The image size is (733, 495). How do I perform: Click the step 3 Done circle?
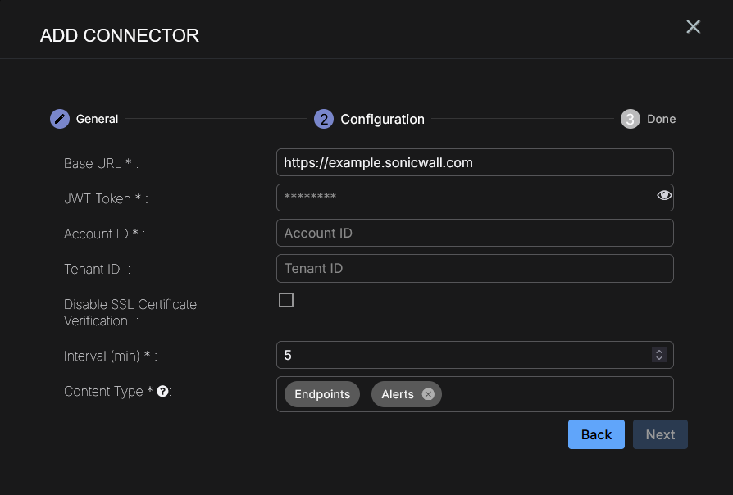(630, 119)
